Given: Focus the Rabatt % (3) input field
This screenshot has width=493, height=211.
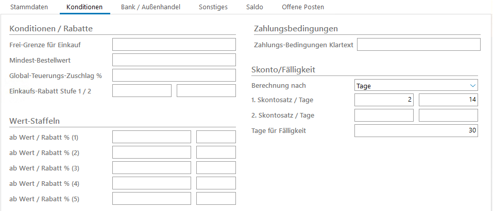Looking at the screenshot, I should point(216,168).
